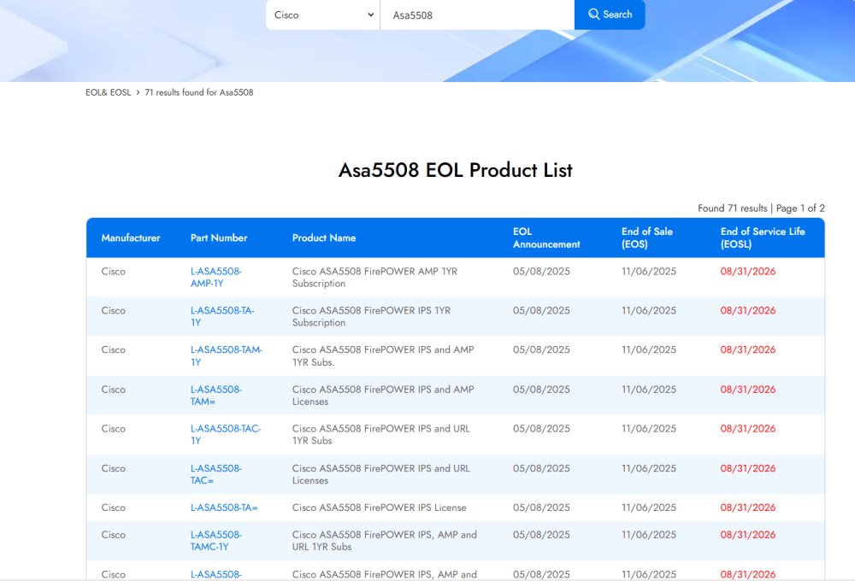Viewport: 855px width, 581px height.
Task: Select the 08/31/2026 EOSL date in first row
Action: (x=748, y=271)
